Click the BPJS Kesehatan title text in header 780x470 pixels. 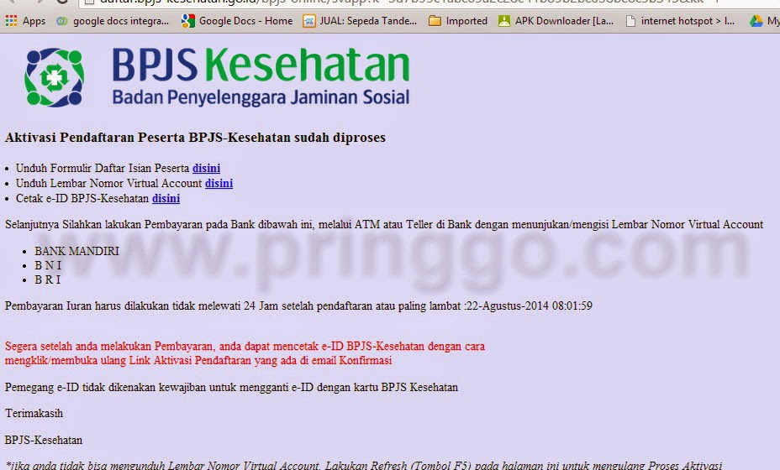tap(261, 65)
